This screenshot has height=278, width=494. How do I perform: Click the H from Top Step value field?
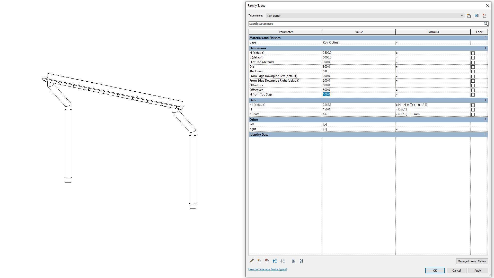pyautogui.click(x=359, y=95)
